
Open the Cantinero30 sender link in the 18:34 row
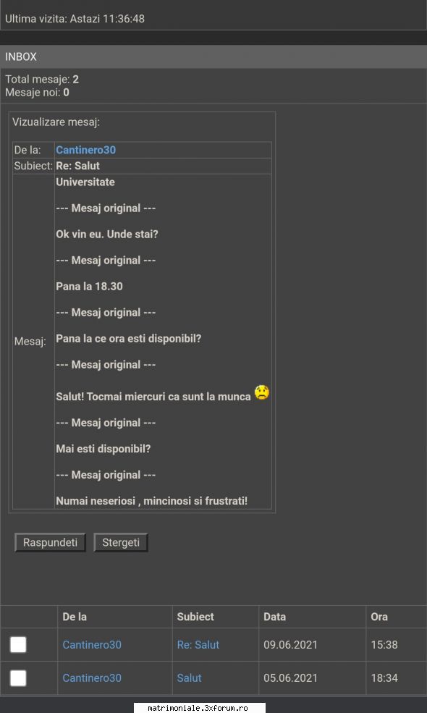click(x=92, y=678)
